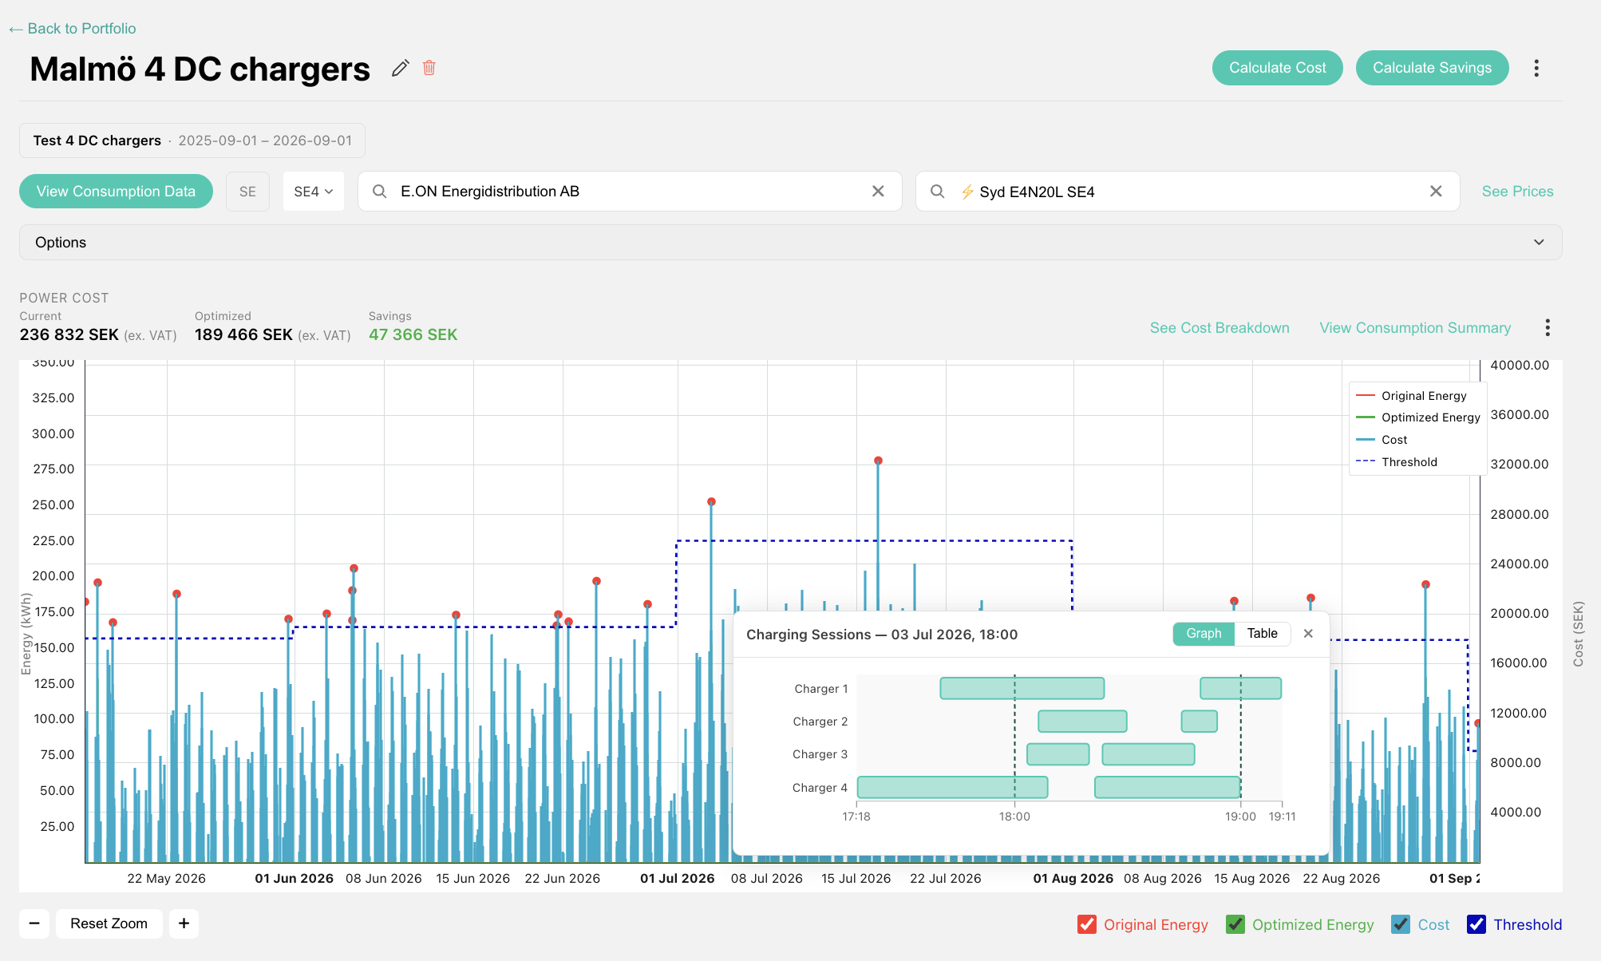Click the Calculate Cost button
1601x961 pixels.
coord(1277,68)
